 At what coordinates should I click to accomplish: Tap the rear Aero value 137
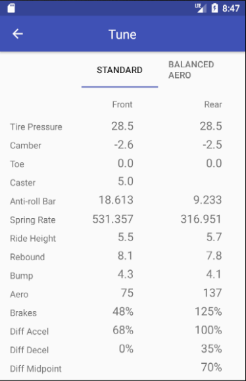coord(212,293)
